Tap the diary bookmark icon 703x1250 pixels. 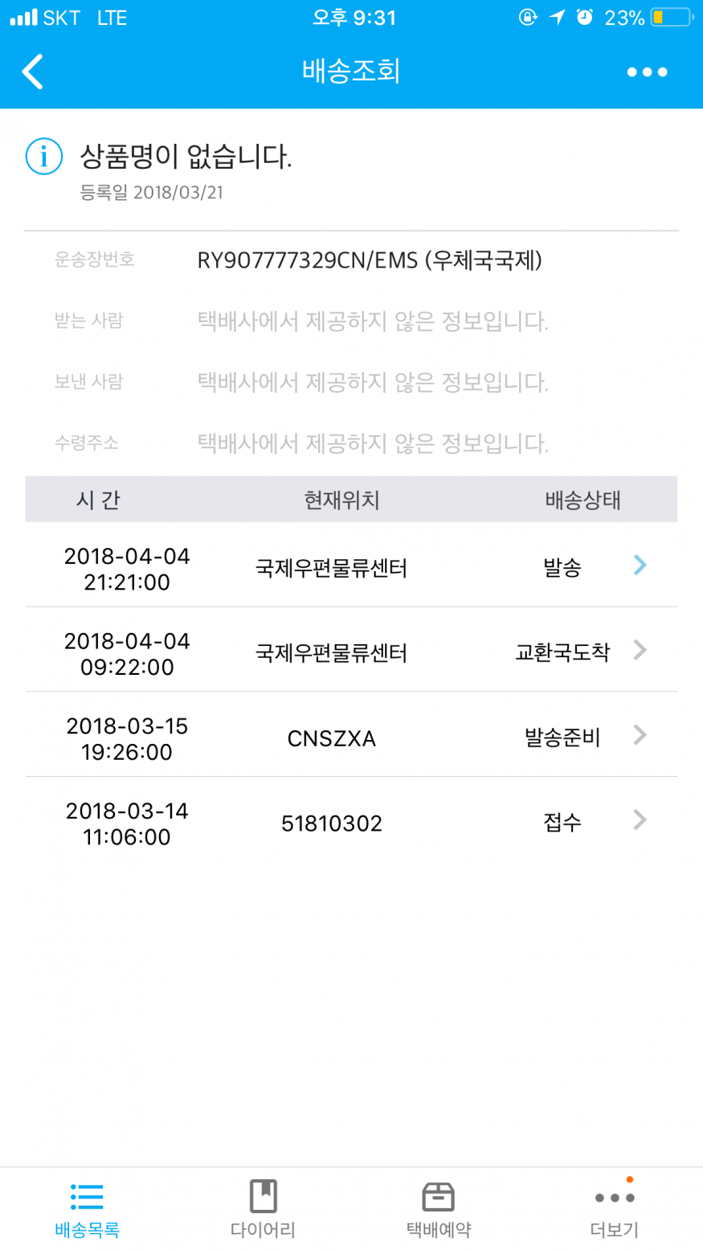tap(263, 1196)
